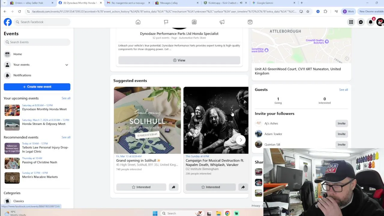
Task: Open the Work profile menu in Chrome
Action: 349,11
